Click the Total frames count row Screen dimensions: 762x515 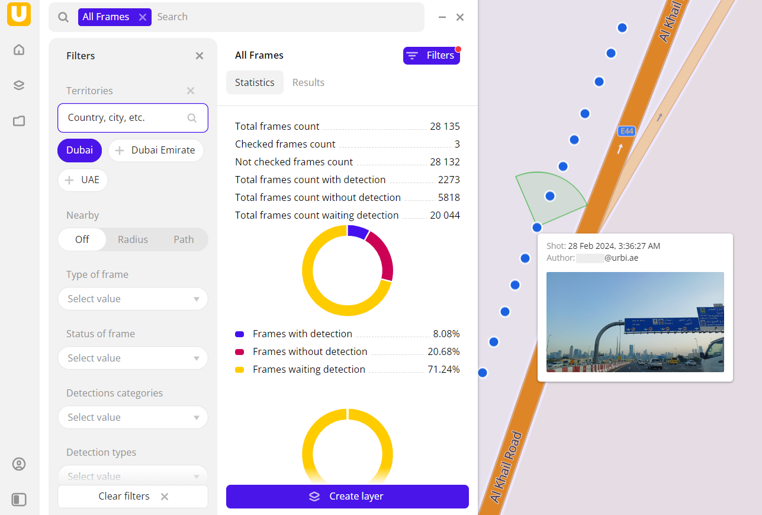[x=348, y=126]
